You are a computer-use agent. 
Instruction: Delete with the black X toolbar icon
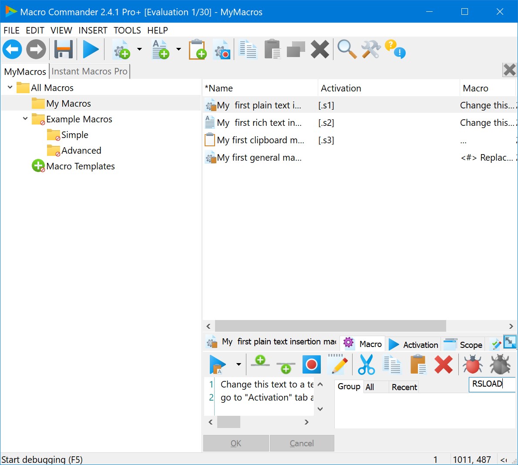pos(320,49)
